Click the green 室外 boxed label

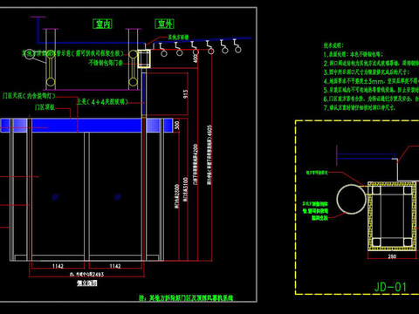(x=164, y=24)
